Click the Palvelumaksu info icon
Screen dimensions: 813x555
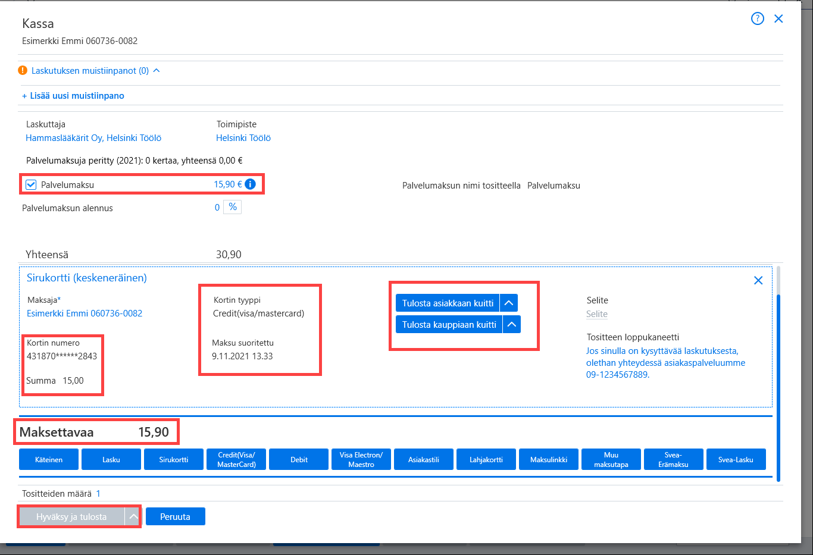251,184
